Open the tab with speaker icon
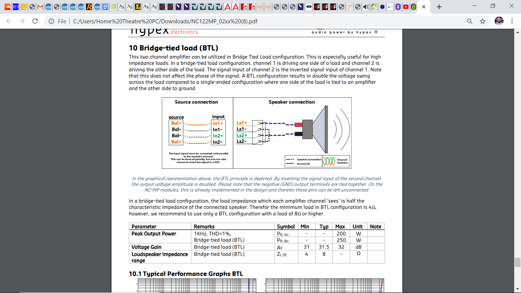 [x=366, y=7]
